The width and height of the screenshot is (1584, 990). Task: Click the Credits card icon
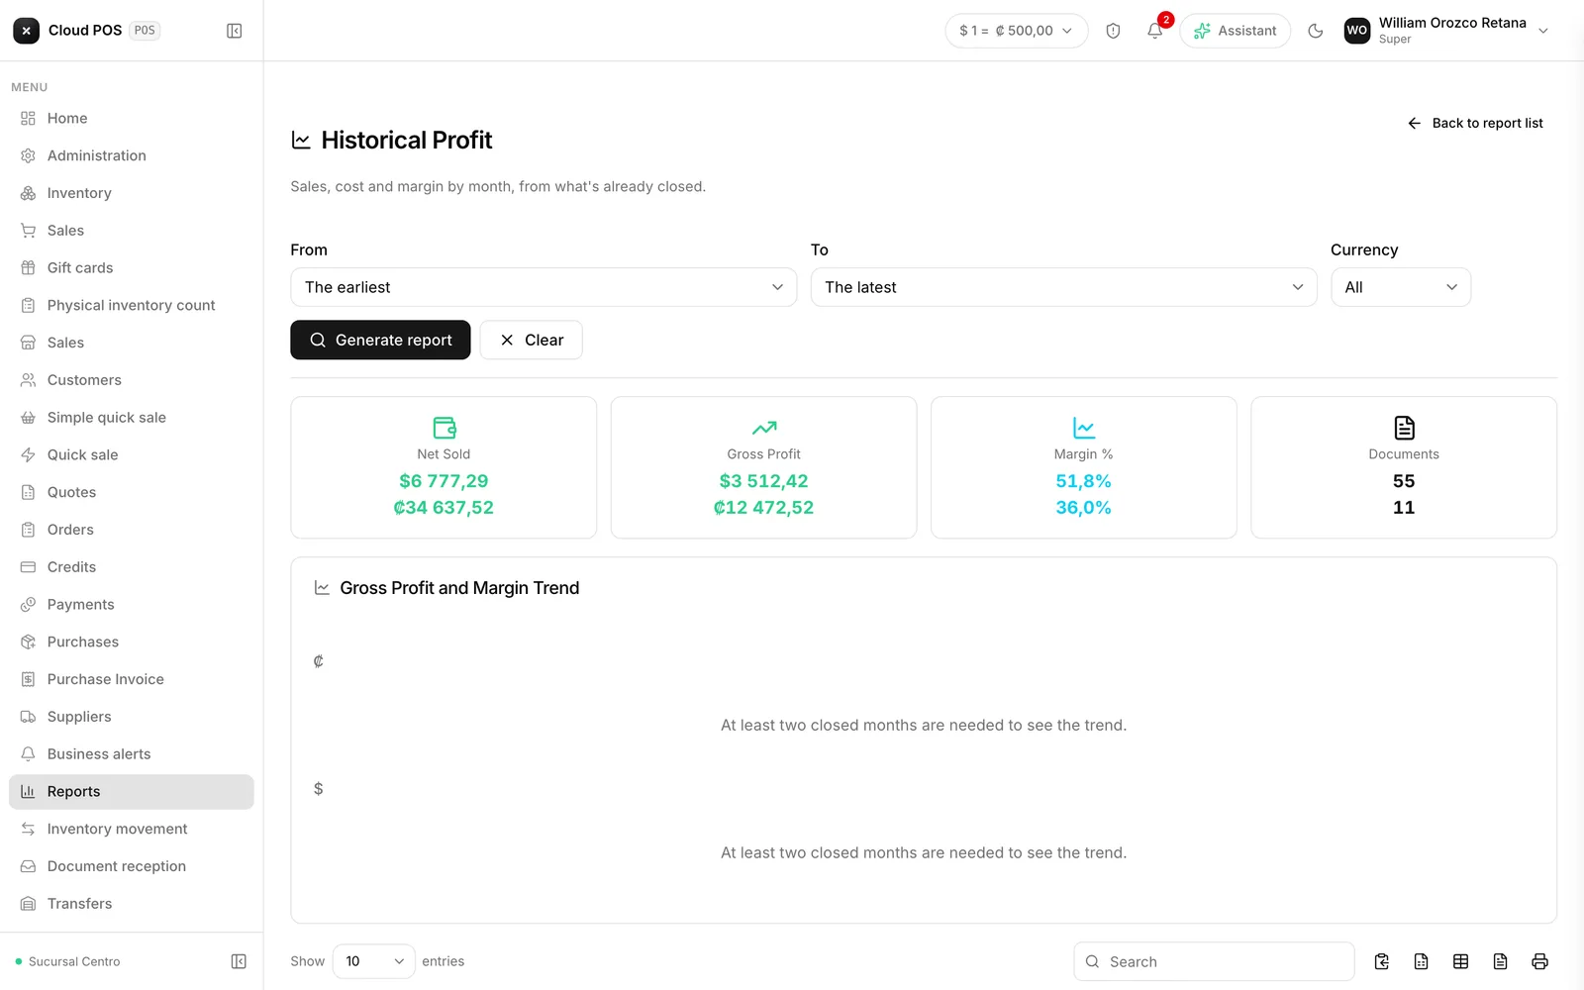click(x=28, y=567)
